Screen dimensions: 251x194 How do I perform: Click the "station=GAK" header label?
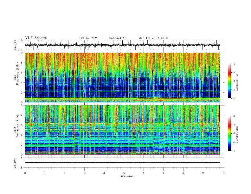pos(118,38)
